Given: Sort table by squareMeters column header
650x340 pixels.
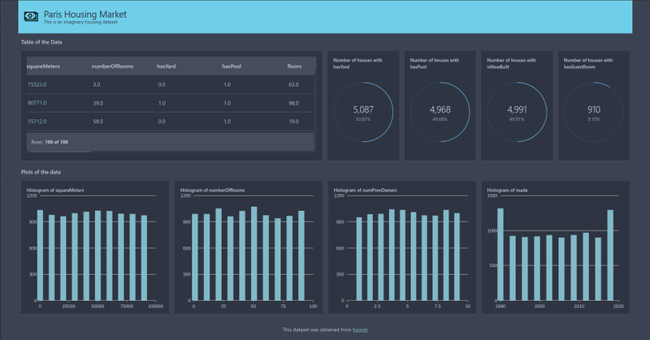Looking at the screenshot, I should coord(43,67).
